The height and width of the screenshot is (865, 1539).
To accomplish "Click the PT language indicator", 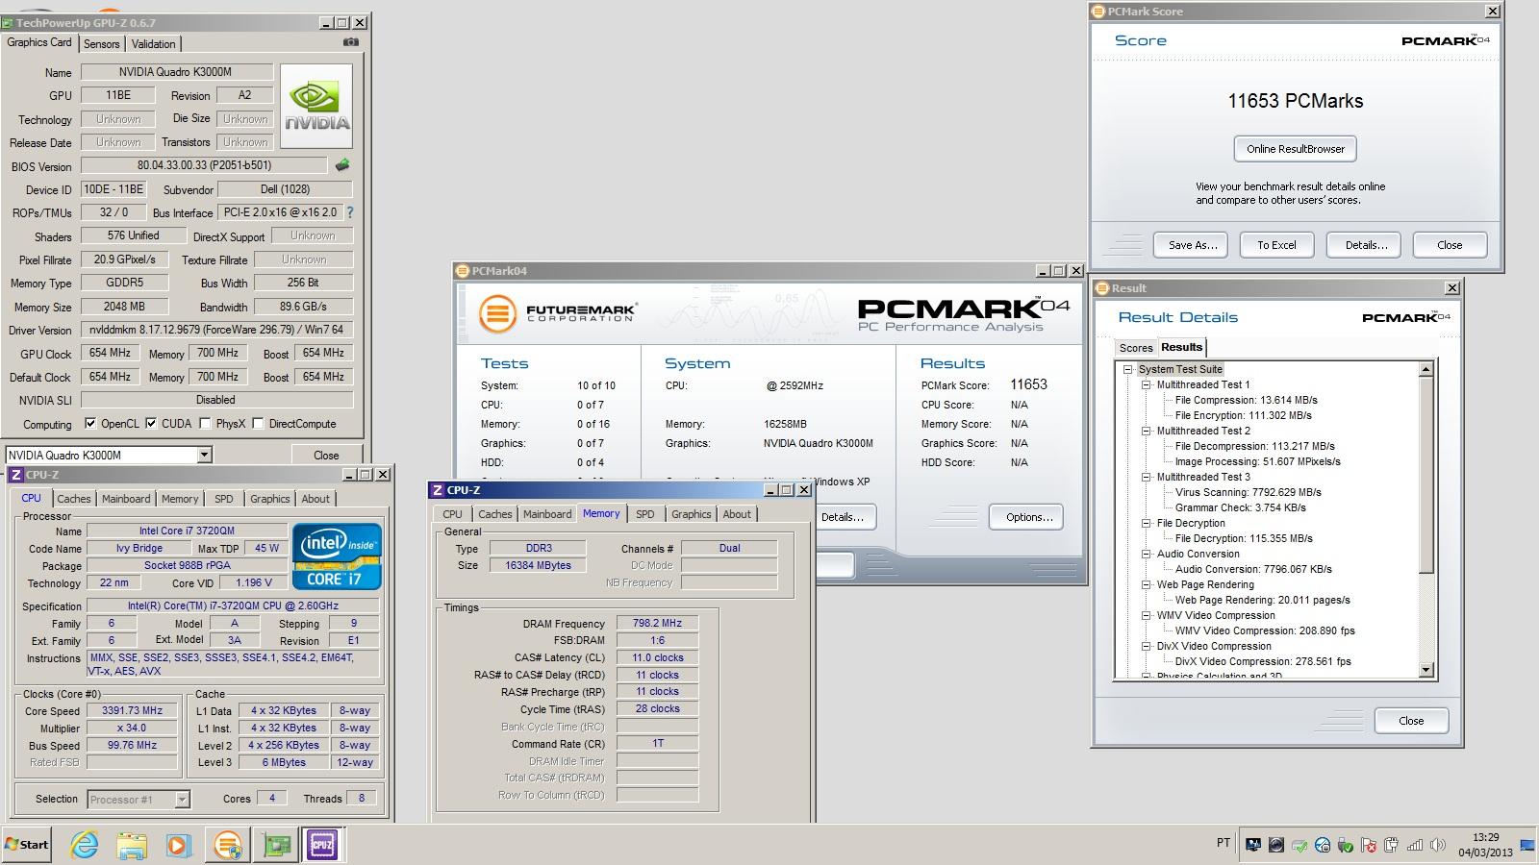I will tap(1224, 843).
